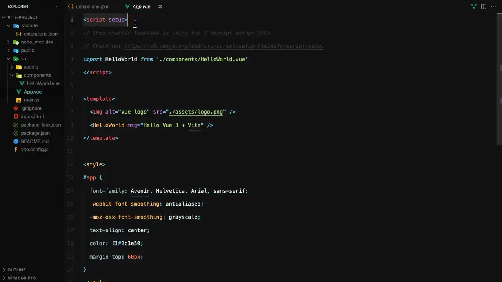Click the assets folder icon

pos(19,67)
